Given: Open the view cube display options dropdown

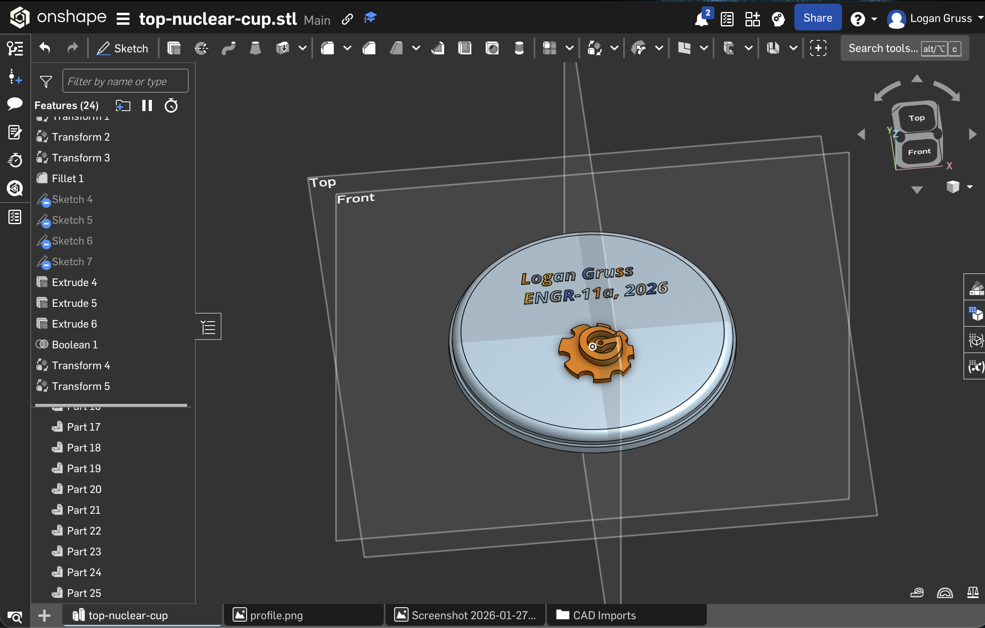Looking at the screenshot, I should [x=969, y=187].
